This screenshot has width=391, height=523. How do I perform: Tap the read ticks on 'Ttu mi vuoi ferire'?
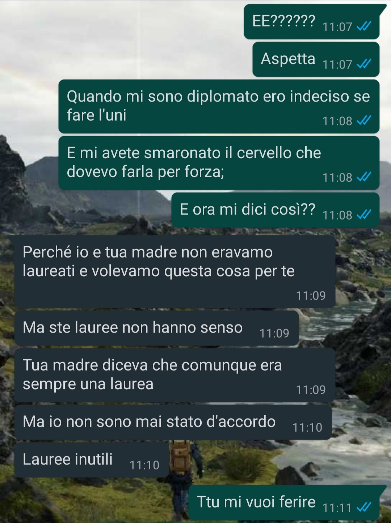[x=364, y=507]
